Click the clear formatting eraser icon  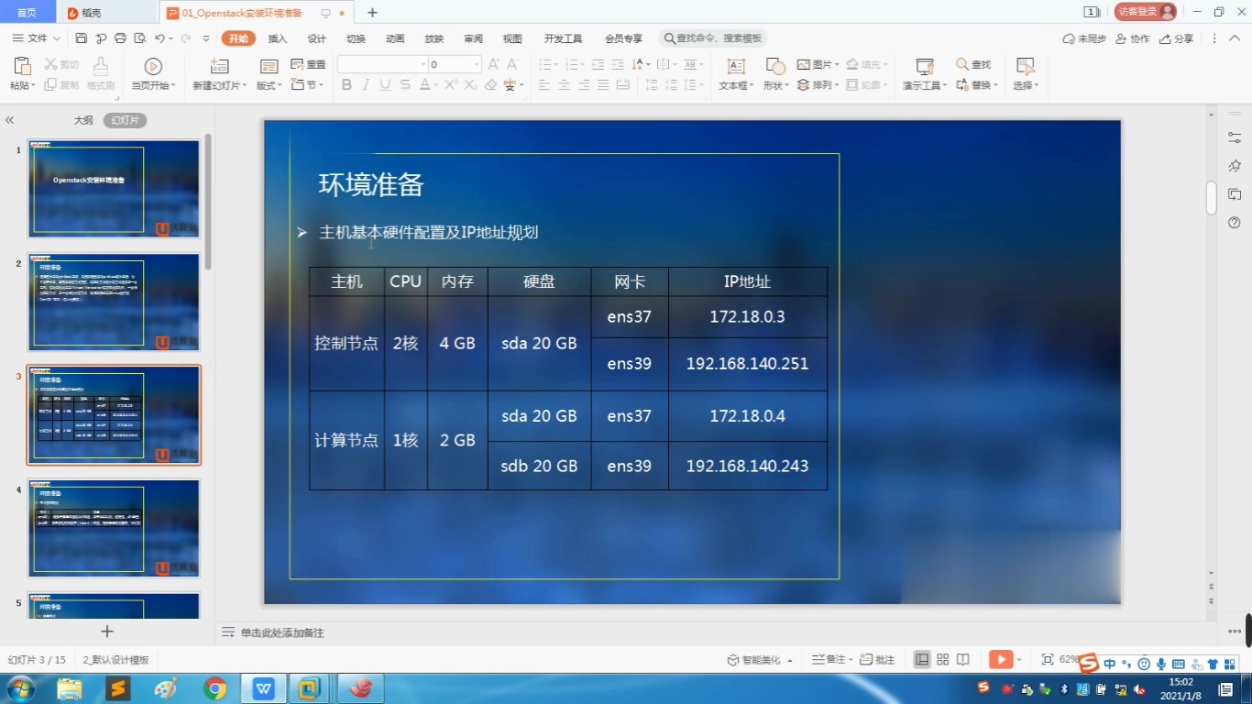[x=490, y=85]
